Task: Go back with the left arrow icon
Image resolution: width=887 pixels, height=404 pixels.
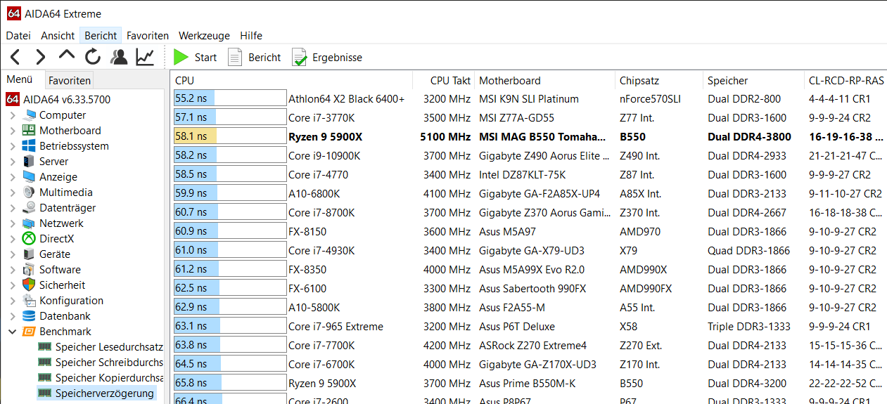Action: [15, 57]
